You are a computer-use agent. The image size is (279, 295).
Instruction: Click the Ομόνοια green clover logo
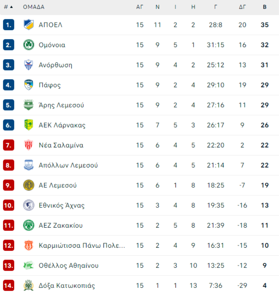point(29,45)
